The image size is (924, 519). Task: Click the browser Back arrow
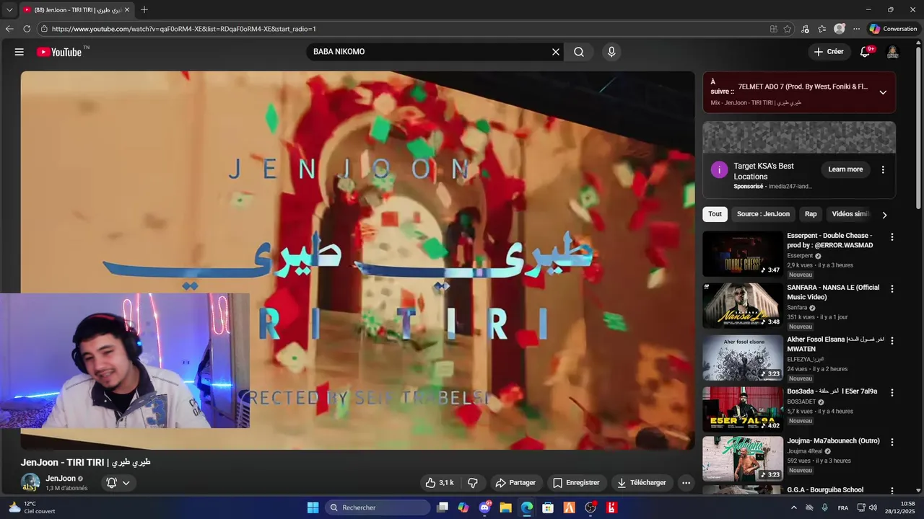[9, 29]
